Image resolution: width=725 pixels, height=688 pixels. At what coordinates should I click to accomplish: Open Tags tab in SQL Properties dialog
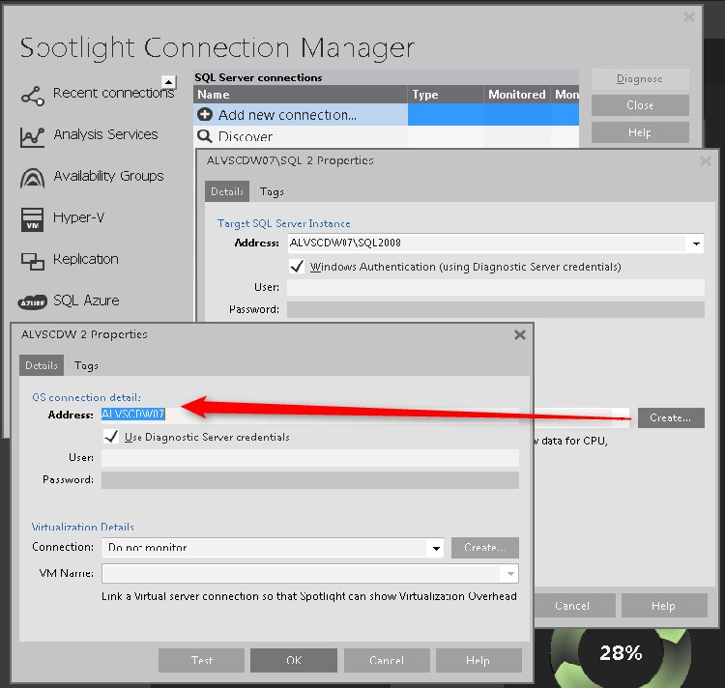pyautogui.click(x=272, y=192)
